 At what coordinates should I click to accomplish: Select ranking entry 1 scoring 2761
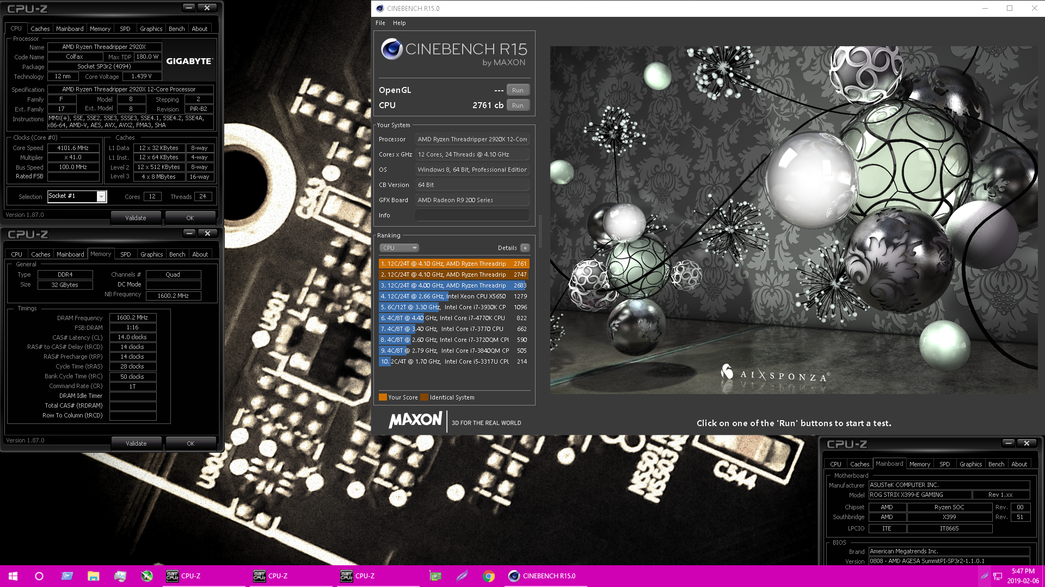click(x=454, y=264)
